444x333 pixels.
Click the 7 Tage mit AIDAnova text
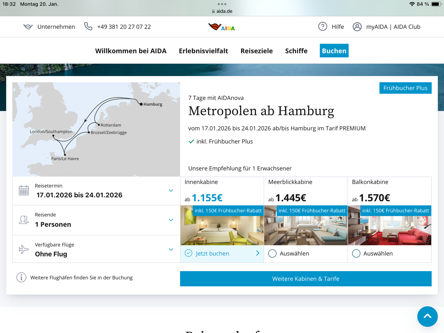(x=216, y=98)
